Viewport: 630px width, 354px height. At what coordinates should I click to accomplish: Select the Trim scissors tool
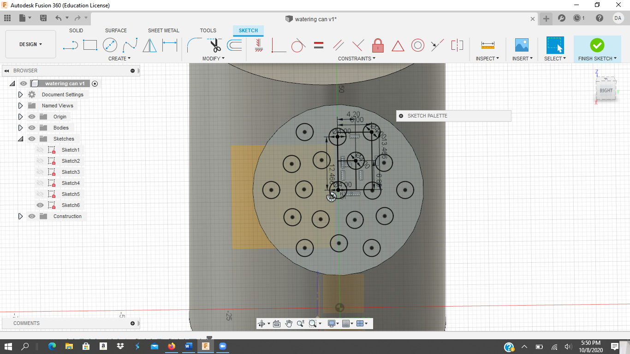[214, 45]
